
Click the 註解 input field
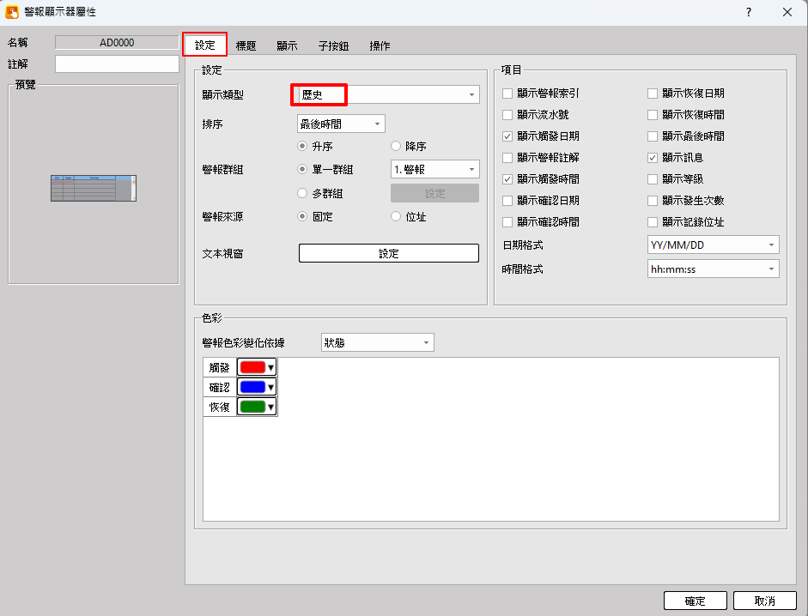[x=117, y=64]
